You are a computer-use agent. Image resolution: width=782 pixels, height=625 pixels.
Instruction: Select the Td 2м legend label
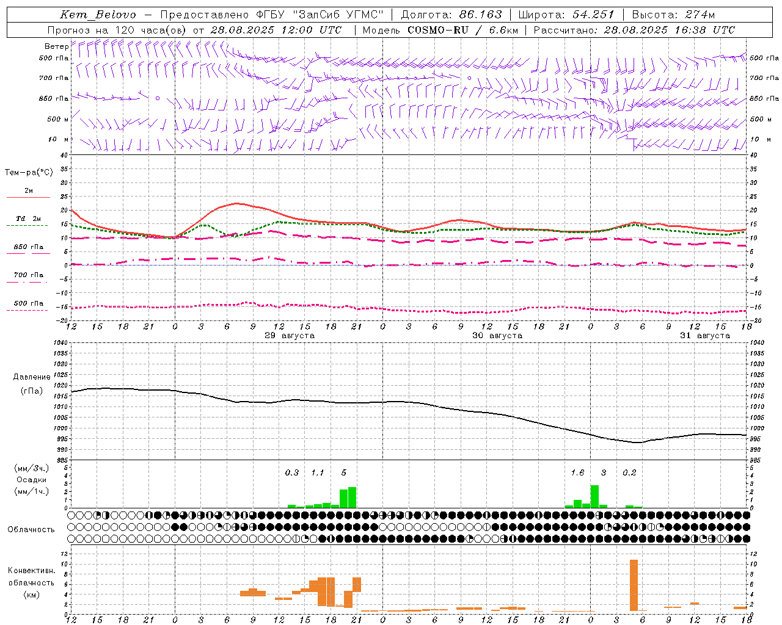(29, 219)
